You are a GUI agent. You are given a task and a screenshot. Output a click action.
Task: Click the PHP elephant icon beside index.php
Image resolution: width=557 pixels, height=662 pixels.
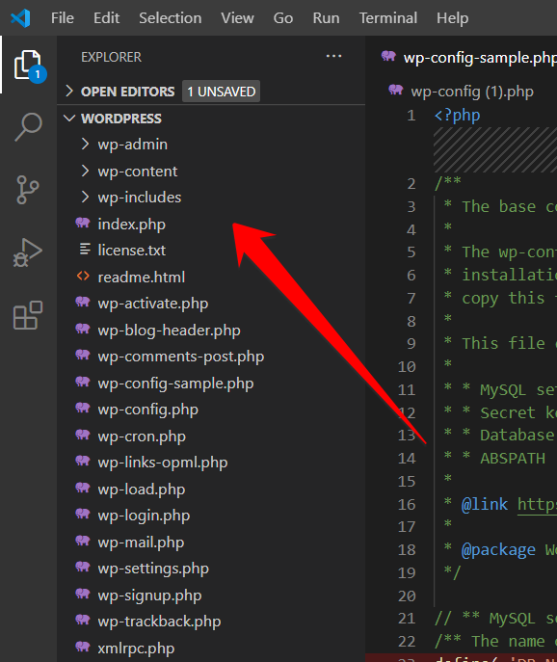coord(83,223)
